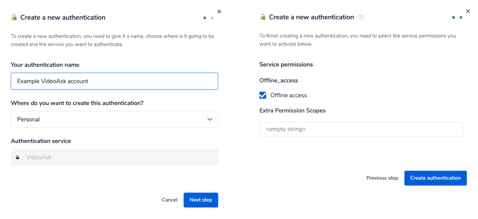Viewport: 478px width, 219px height.
Task: Select the light second step dot, left dialog
Action: 212,18
